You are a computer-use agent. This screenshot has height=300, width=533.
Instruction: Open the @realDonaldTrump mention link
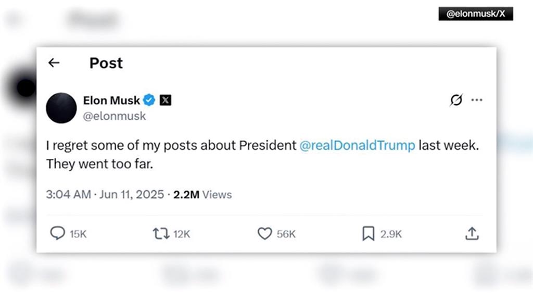358,145
